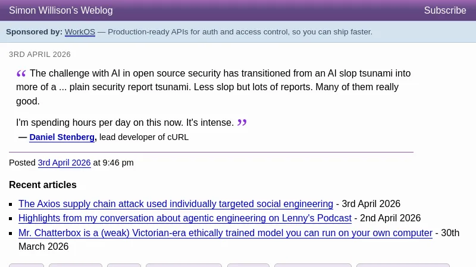This screenshot has height=267, width=476.
Task: Click the square bullet beside the Mr. Chatterbox article
Action: pos(11,233)
